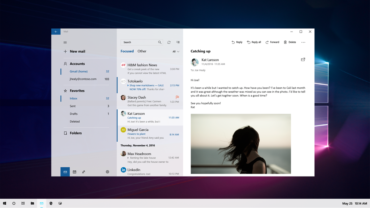The height and width of the screenshot is (208, 370).
Task: Open File Explorer from taskbar
Action: click(x=32, y=203)
